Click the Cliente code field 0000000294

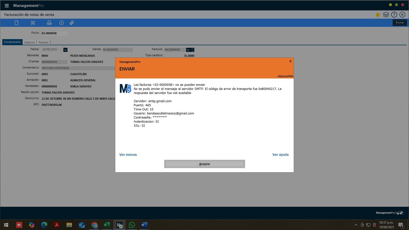(x=54, y=62)
